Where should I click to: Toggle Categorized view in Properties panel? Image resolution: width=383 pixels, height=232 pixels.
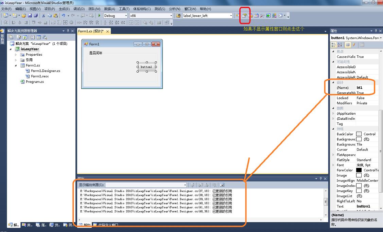(334, 44)
